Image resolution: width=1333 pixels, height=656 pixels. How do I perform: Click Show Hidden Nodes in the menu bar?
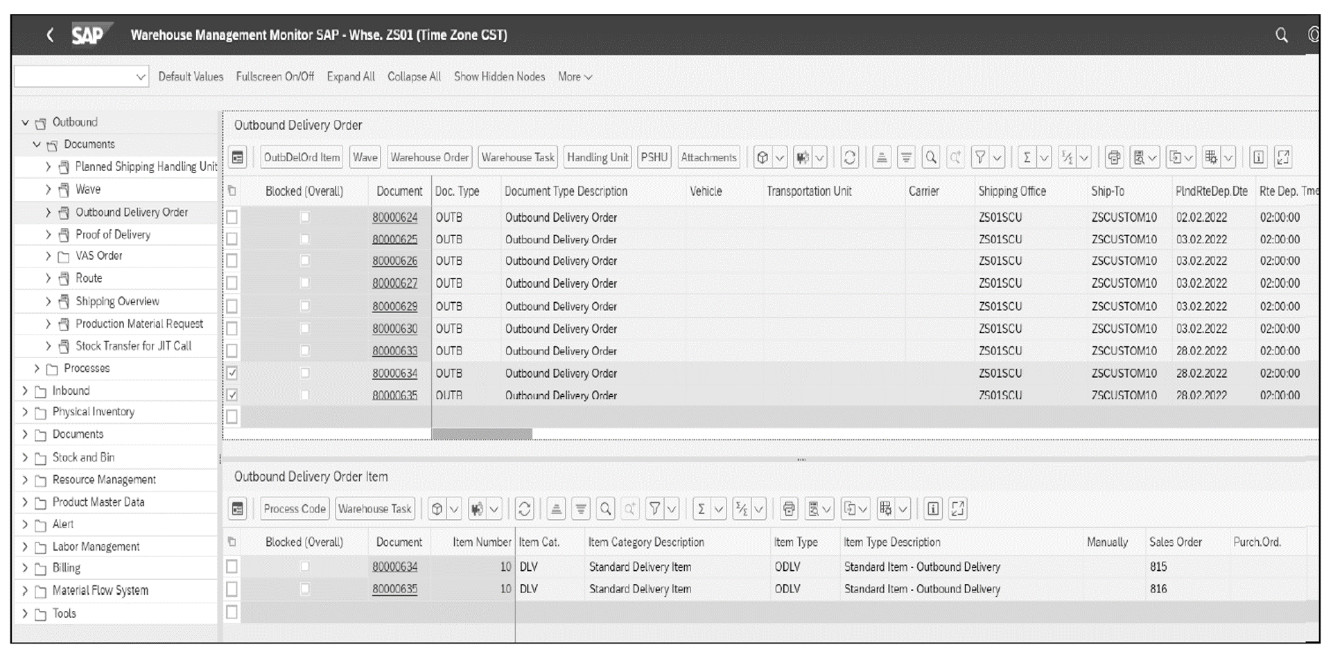pos(499,76)
